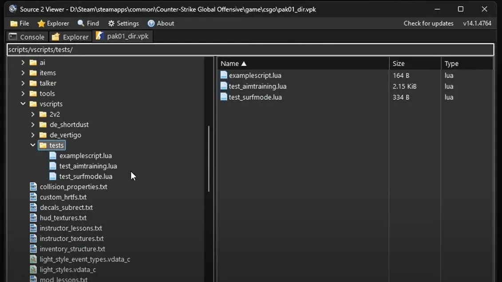Click test_aimtraining.lua icon in file list
Viewport: 502px width, 282px height.
(x=224, y=86)
